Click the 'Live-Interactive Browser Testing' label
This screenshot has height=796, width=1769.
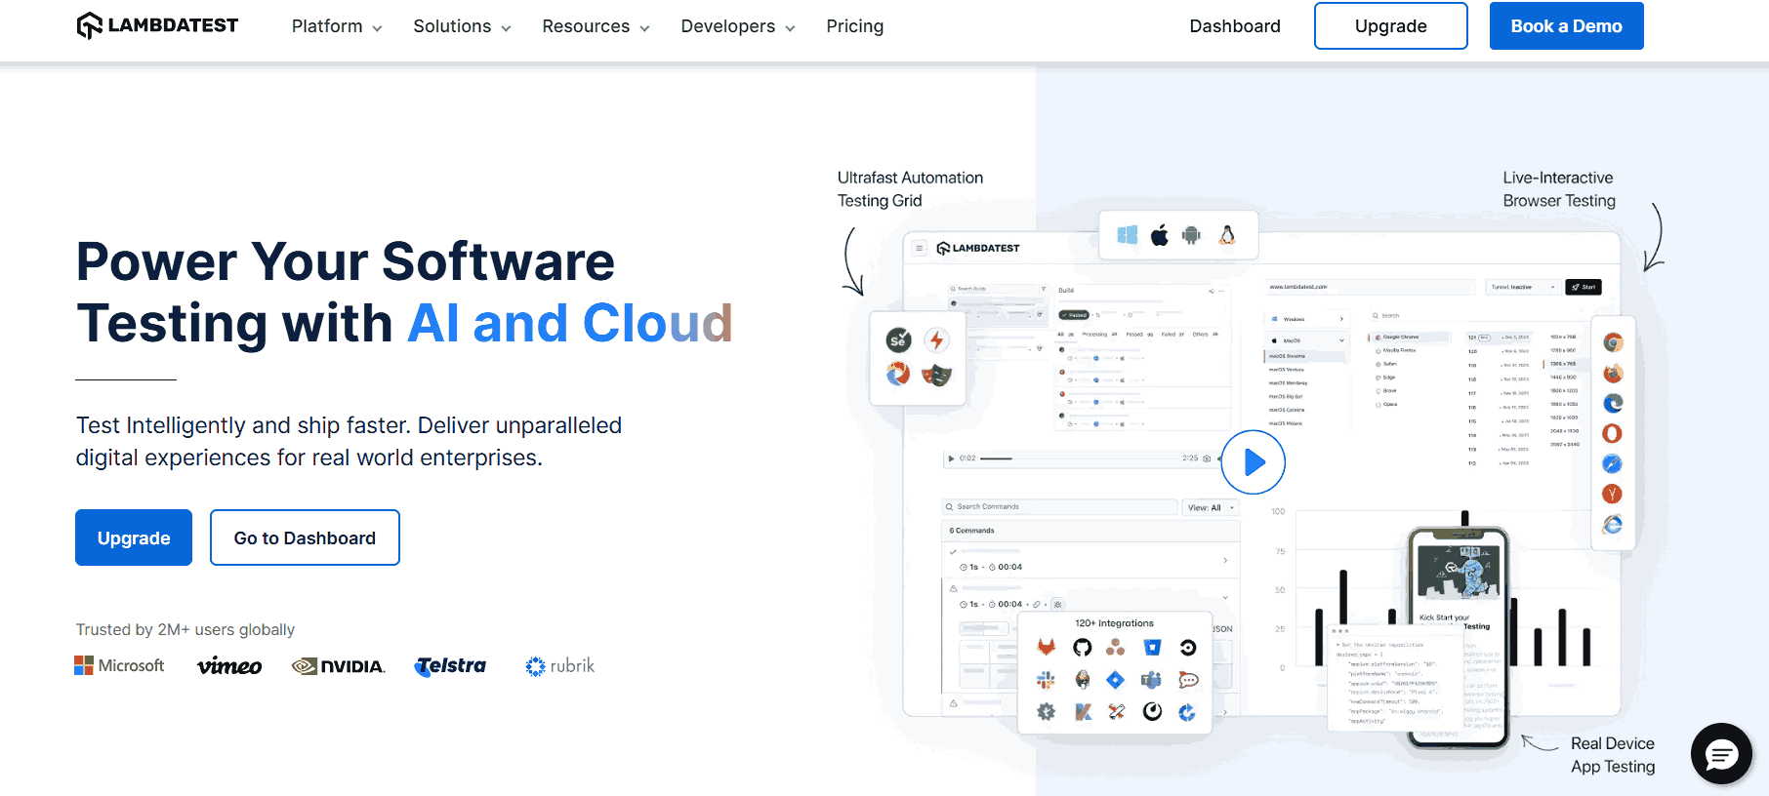tap(1559, 189)
